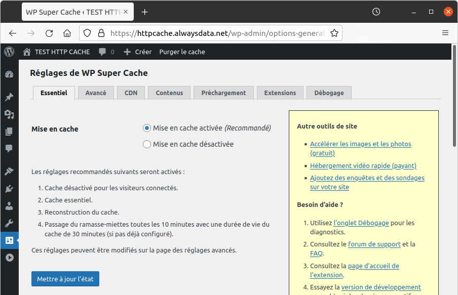Open the Firefox hamburger application menu
458x295 pixels.
pyautogui.click(x=445, y=33)
